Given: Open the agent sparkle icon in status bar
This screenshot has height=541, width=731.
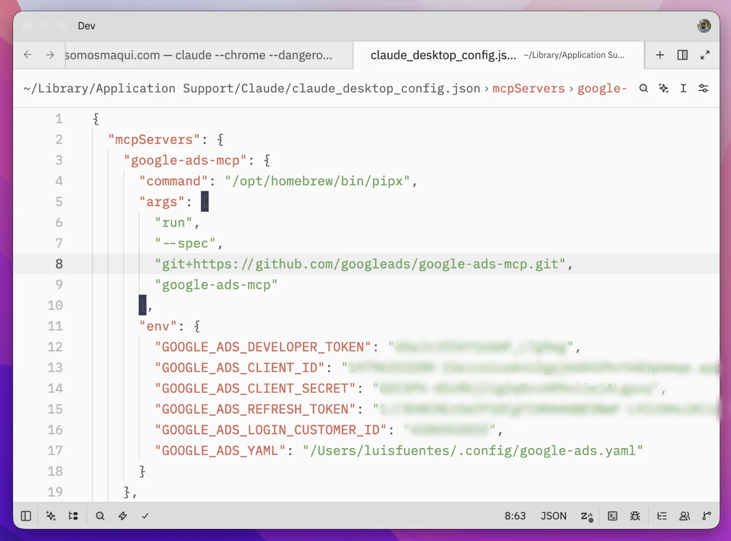Looking at the screenshot, I should coord(51,516).
